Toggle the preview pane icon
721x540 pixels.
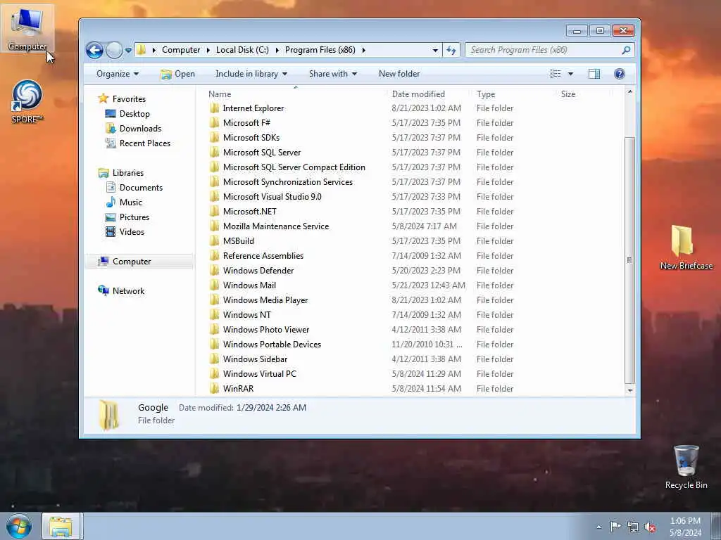pos(594,74)
